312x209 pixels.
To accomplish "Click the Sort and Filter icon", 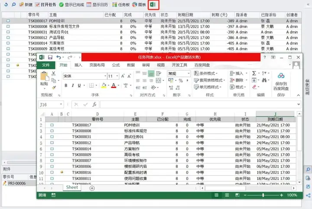I will click(264, 73).
